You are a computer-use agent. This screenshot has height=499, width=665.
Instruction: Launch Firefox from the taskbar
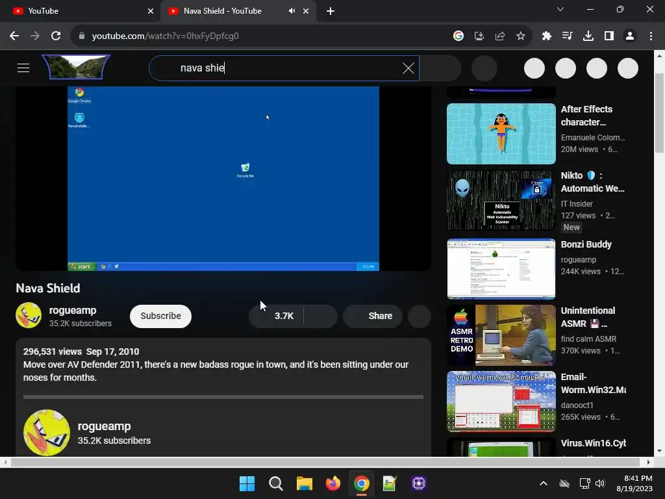pyautogui.click(x=333, y=483)
